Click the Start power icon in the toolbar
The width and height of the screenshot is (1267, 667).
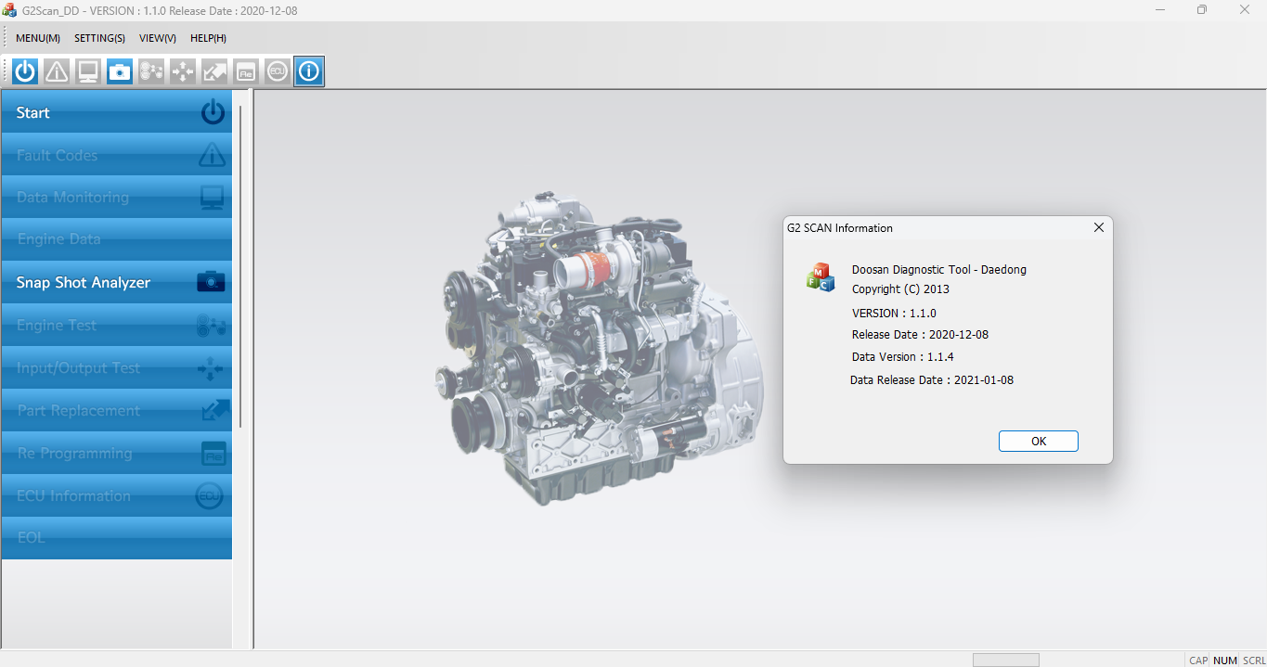pos(25,71)
